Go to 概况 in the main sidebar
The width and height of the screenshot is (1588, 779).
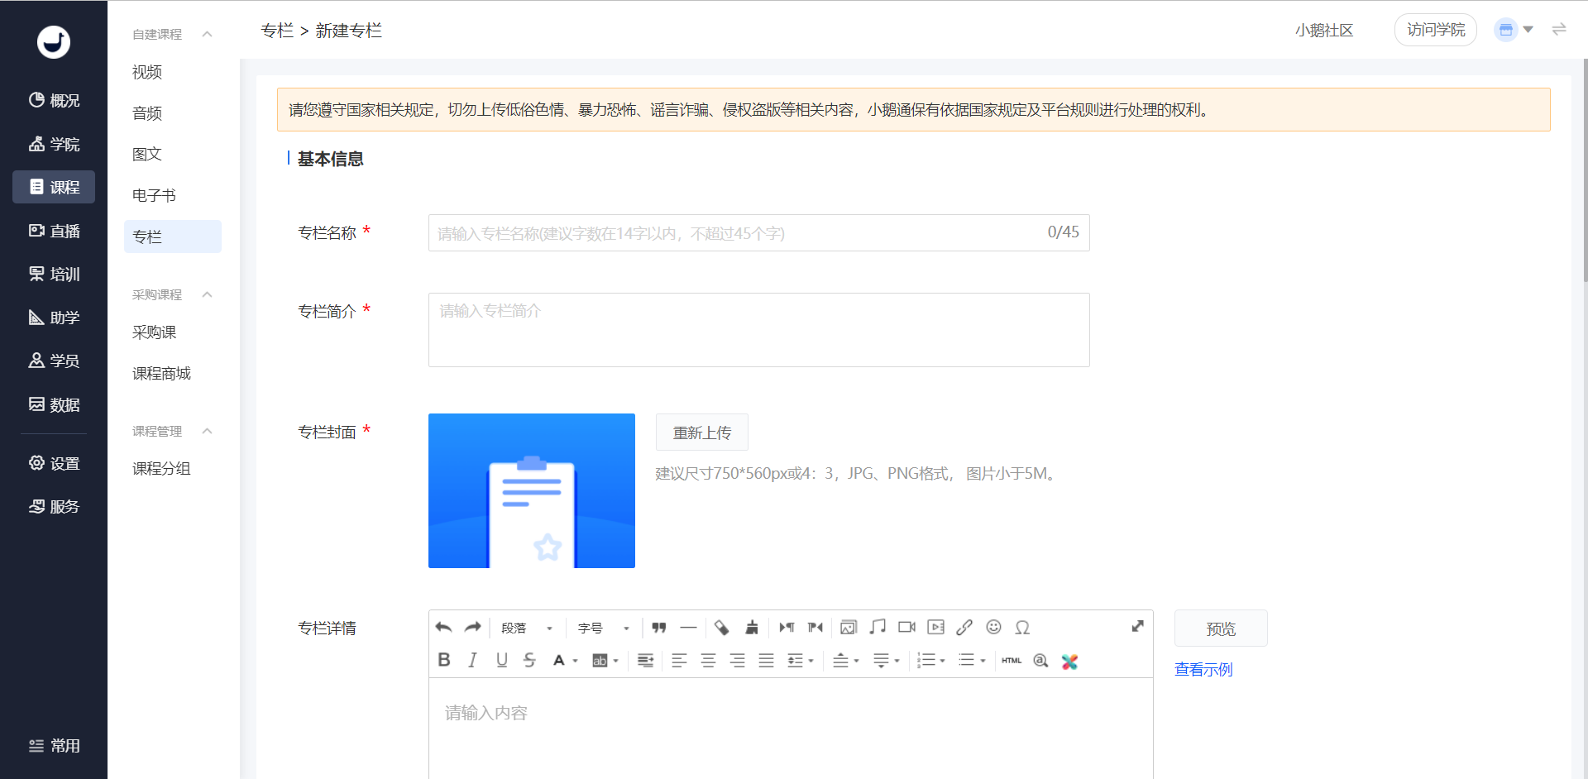[54, 100]
